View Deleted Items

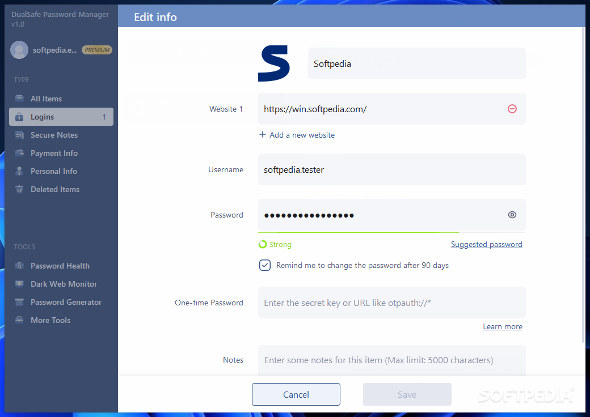point(61,189)
